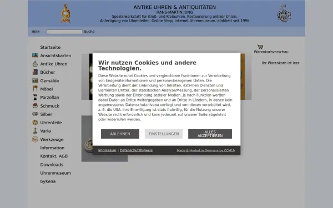Click Alles Akzeptieren button
Viewport: 333px width, 208px height.
point(210,134)
